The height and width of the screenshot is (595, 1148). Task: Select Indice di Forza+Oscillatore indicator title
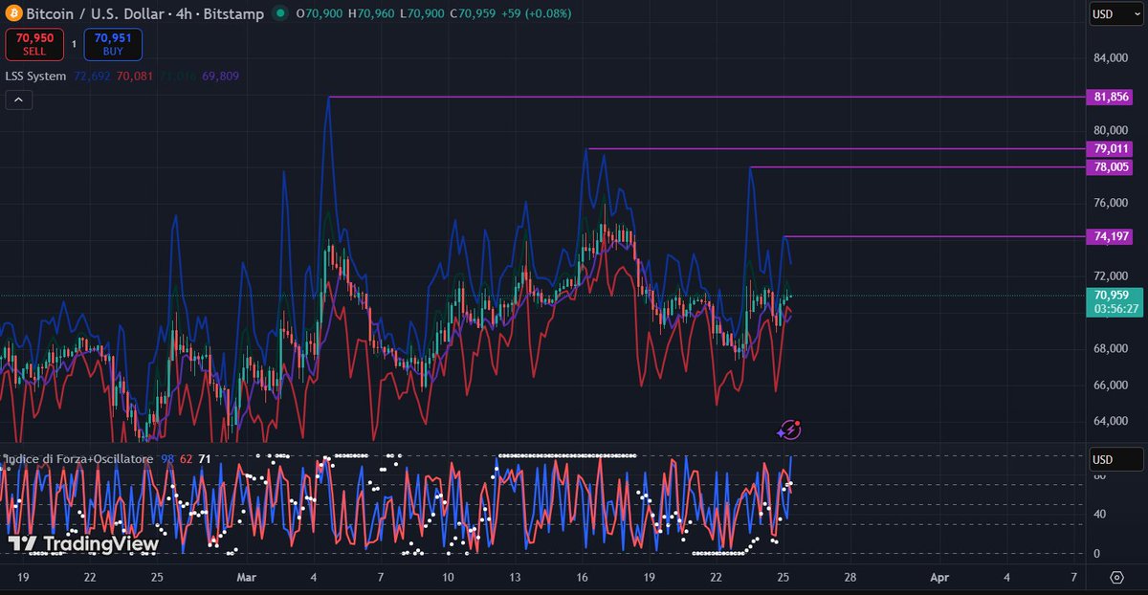tap(79, 459)
